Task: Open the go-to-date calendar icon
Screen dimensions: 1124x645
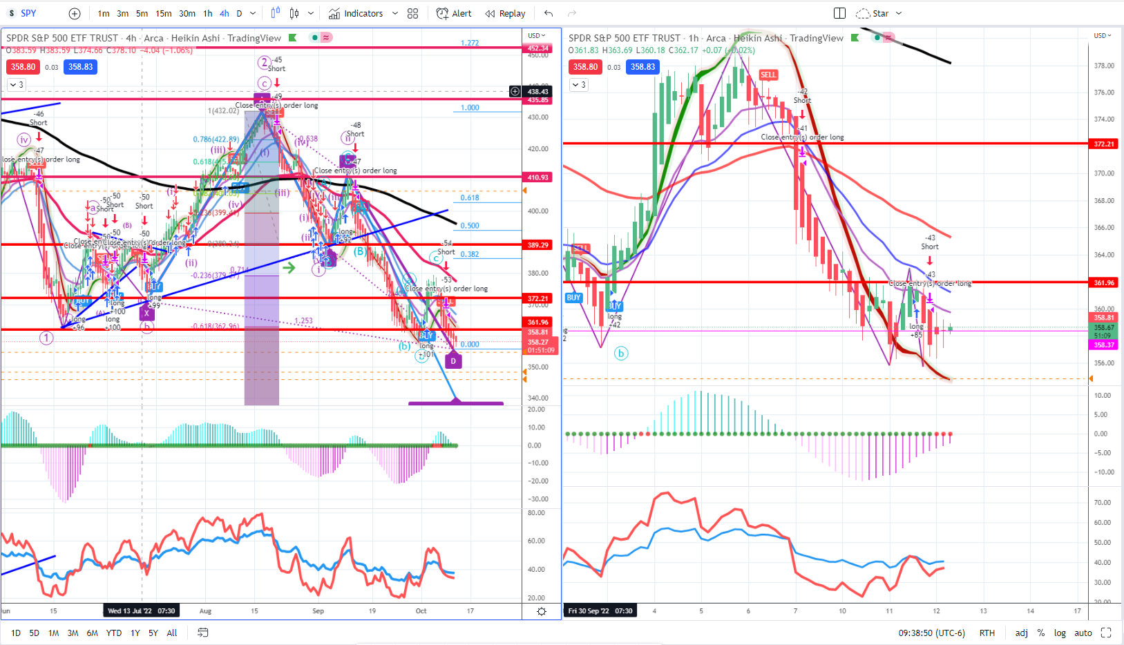Action: (x=203, y=633)
